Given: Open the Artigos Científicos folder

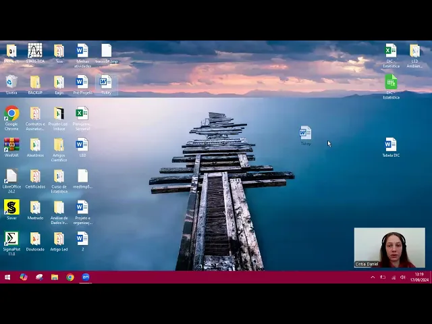Looking at the screenshot, I should coord(59,150).
